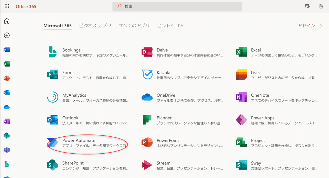Open the Delve title link
The width and height of the screenshot is (329, 178).
(x=162, y=50)
